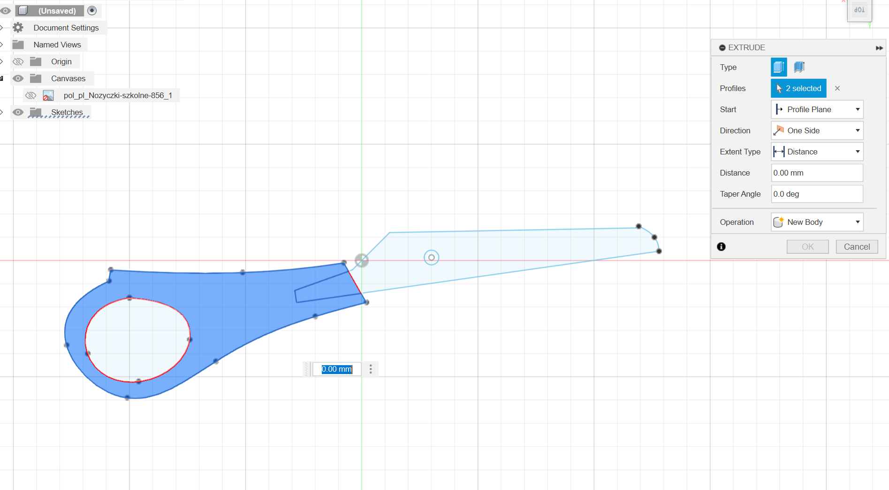
Task: Open the three-dot menu beside the distance field
Action: 371,369
